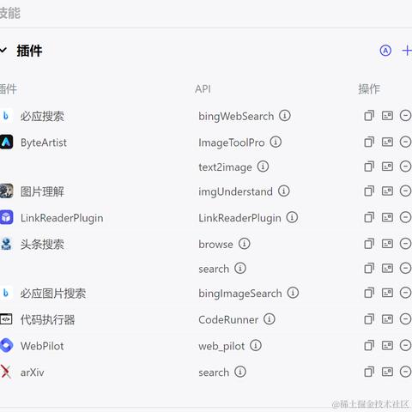This screenshot has height=412, width=412.
Task: Edit parameters of bingImageSearch
Action: [387, 293]
